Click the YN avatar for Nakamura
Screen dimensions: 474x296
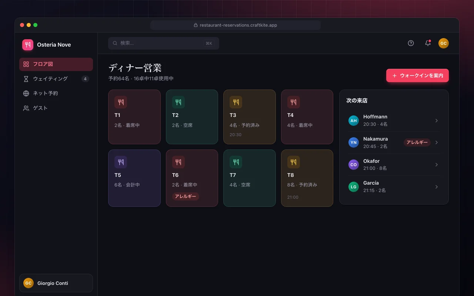coord(354,142)
